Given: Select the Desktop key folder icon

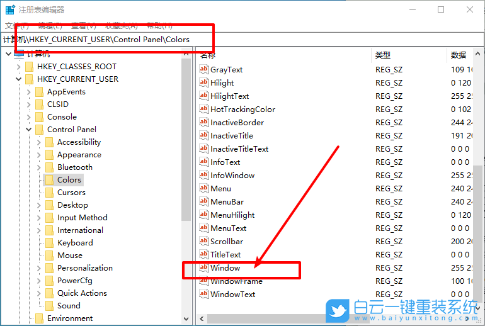Looking at the screenshot, I should coord(49,205).
